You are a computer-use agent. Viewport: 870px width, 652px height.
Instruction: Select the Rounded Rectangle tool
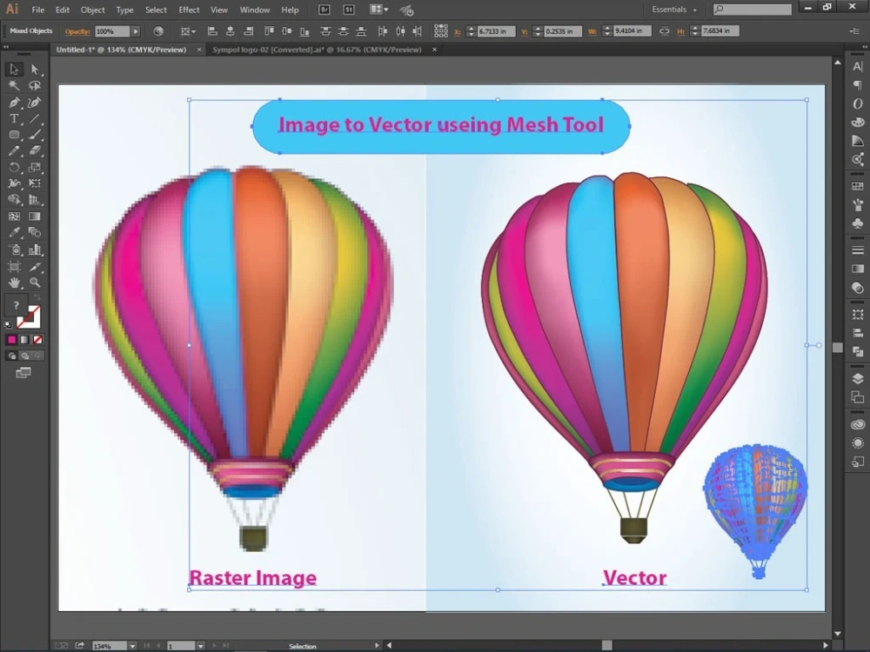[14, 135]
